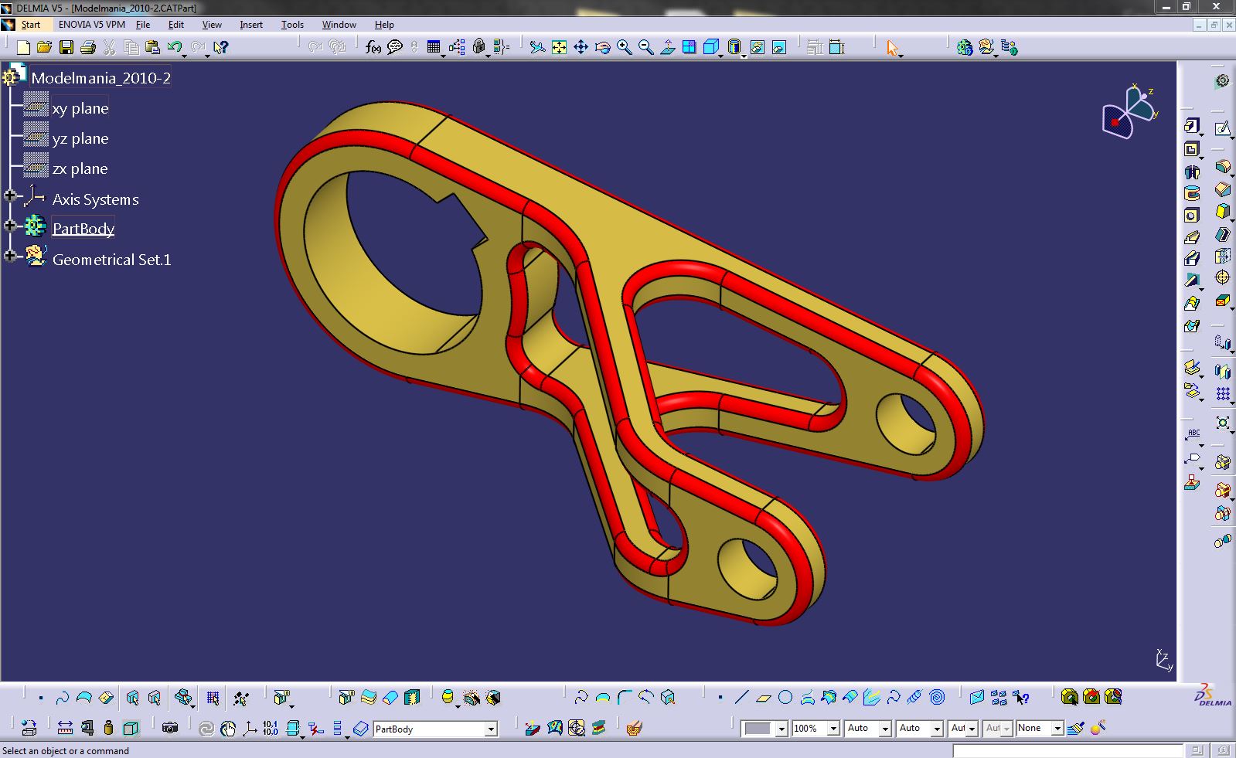
Task: Click the Cut scissors icon
Action: pyautogui.click(x=110, y=47)
